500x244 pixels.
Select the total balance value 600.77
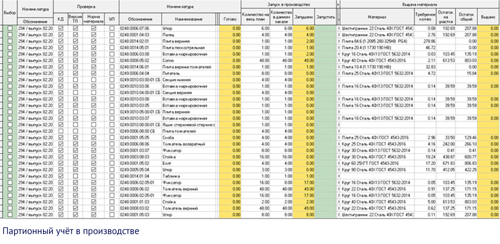pos(466,156)
